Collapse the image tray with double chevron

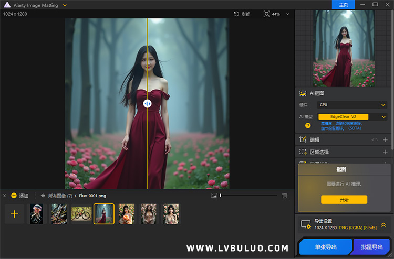[4, 196]
